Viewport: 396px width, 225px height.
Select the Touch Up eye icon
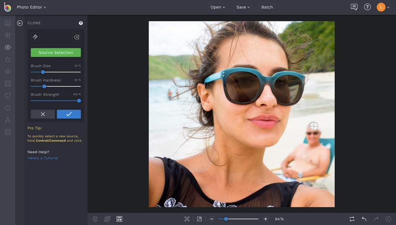click(8, 47)
